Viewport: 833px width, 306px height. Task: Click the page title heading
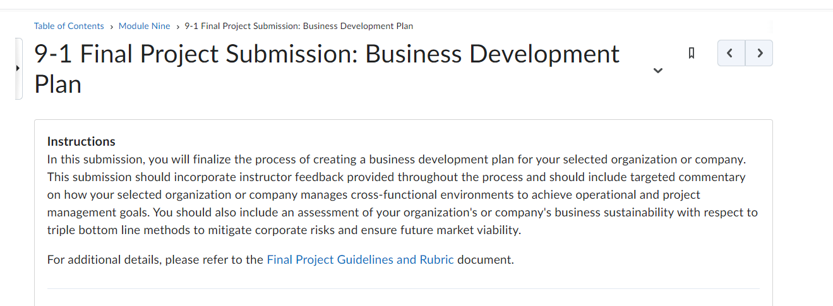pyautogui.click(x=327, y=69)
